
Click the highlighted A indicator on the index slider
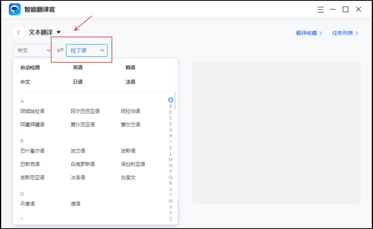[171, 100]
